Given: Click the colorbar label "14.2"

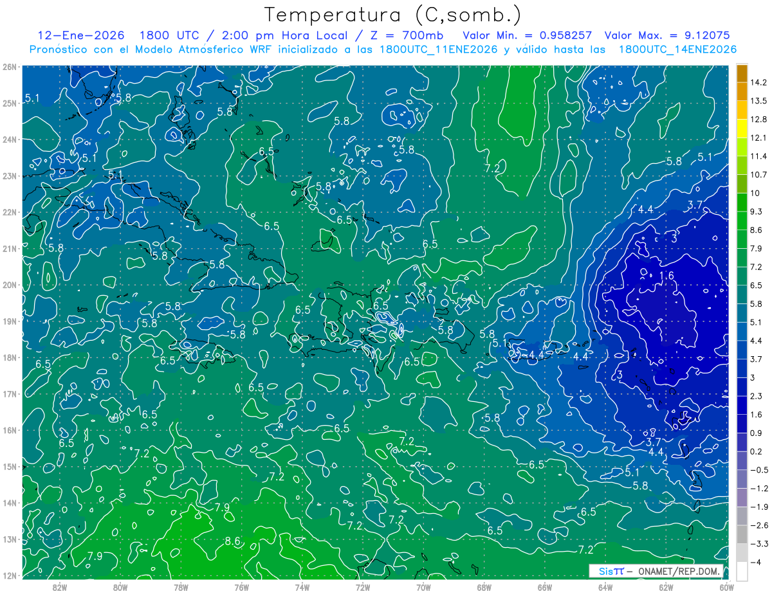Looking at the screenshot, I should point(760,82).
